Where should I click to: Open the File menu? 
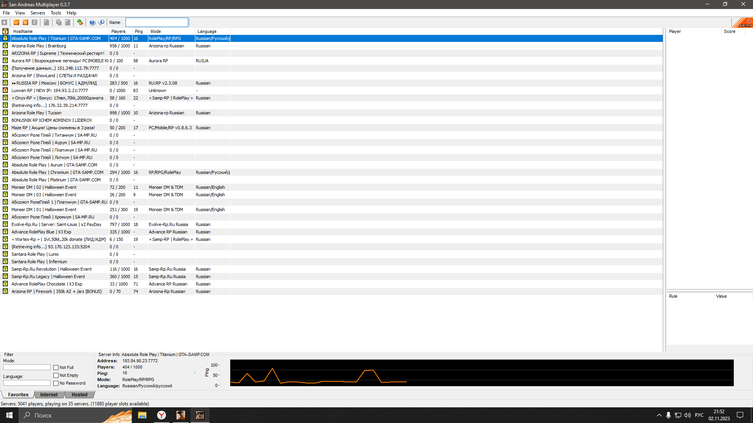(x=6, y=13)
